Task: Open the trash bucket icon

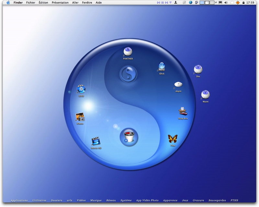Action: click(x=129, y=137)
